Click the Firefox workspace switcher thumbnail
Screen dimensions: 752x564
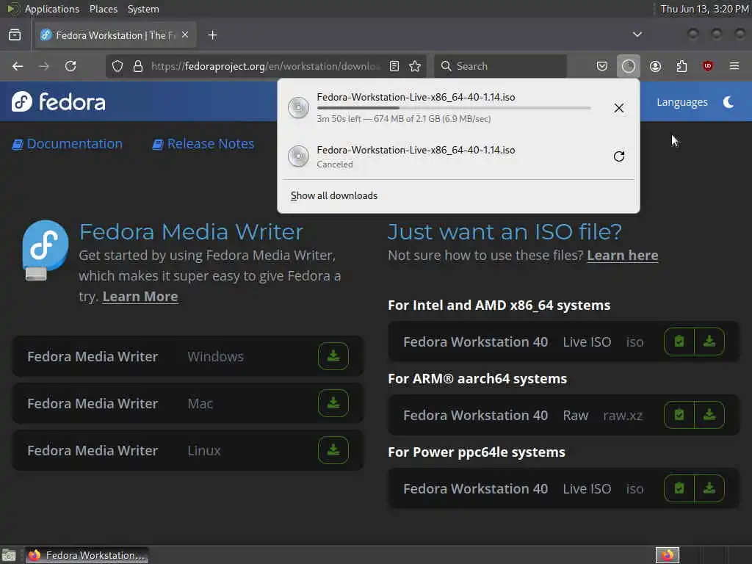click(x=668, y=555)
